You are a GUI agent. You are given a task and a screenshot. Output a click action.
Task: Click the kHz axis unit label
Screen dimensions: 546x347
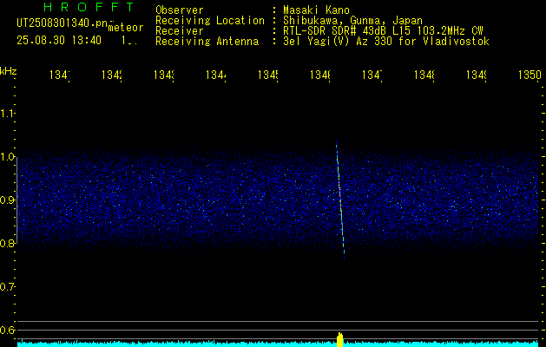9,71
